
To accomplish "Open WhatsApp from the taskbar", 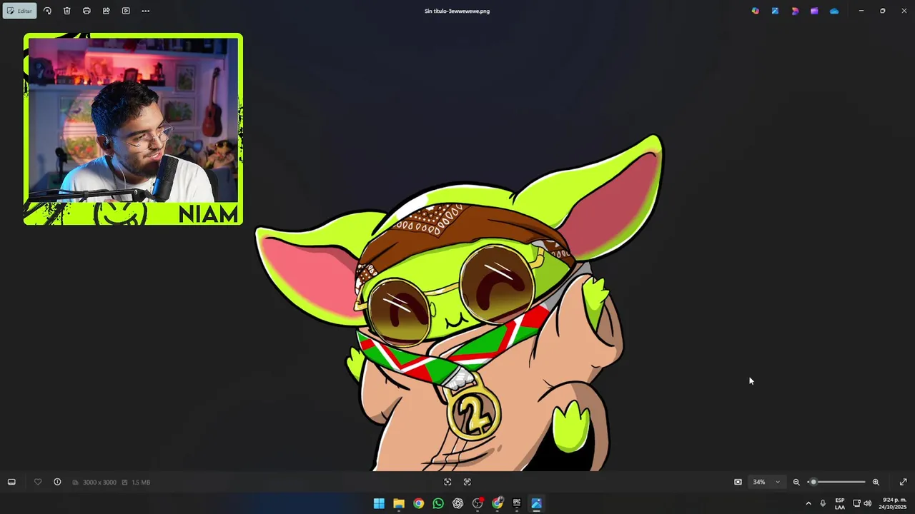I will (438, 503).
